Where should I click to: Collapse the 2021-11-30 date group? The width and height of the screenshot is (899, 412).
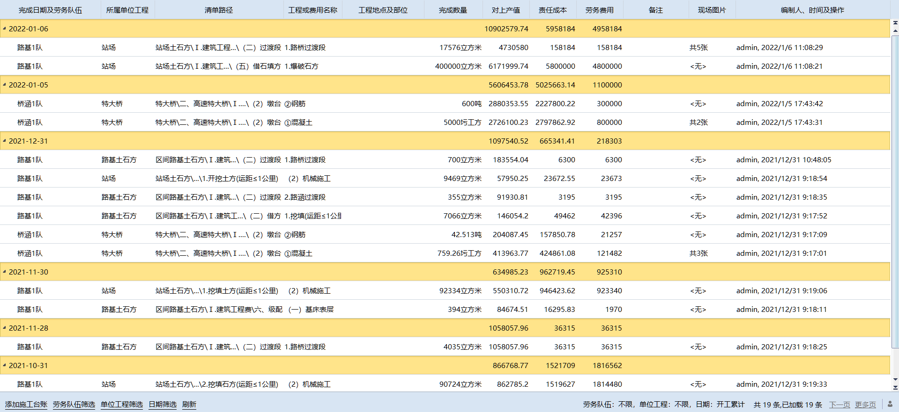click(x=4, y=272)
